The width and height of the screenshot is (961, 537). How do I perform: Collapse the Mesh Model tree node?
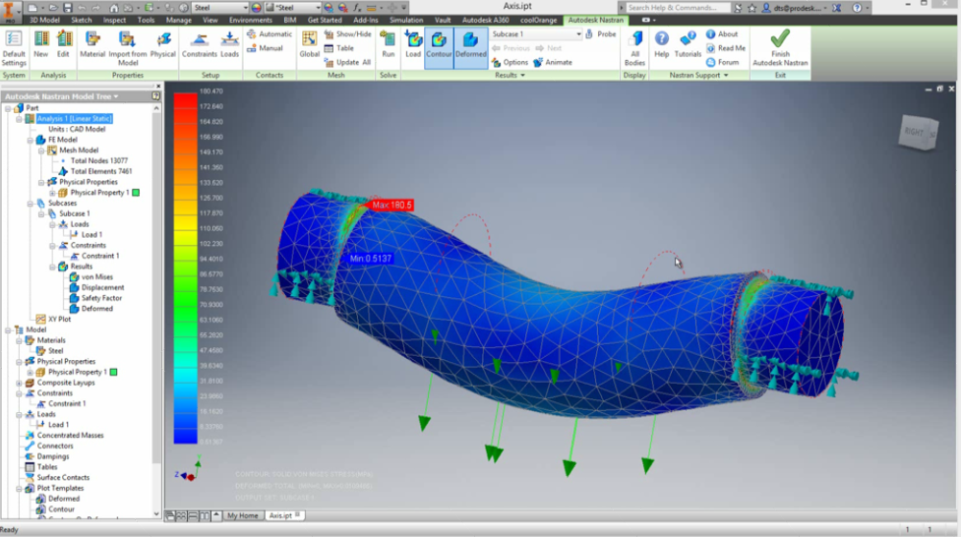click(41, 150)
